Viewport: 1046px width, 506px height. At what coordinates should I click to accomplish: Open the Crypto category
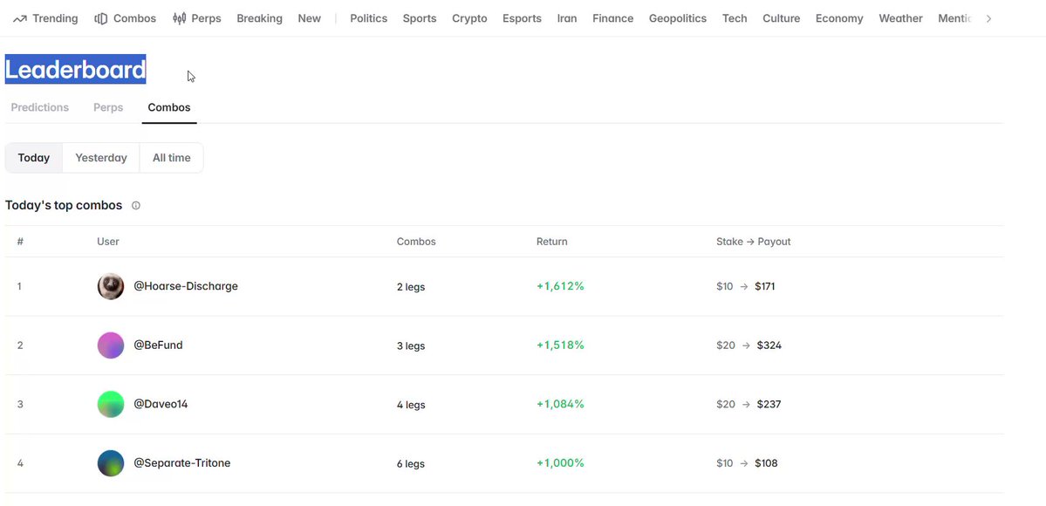coord(469,18)
